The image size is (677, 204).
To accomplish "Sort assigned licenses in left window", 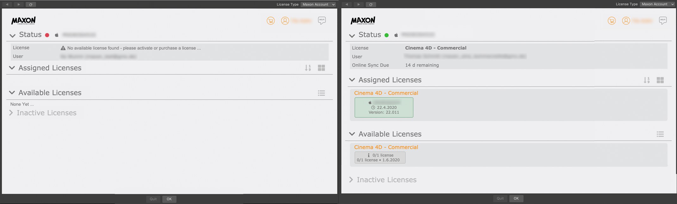I will pyautogui.click(x=308, y=68).
